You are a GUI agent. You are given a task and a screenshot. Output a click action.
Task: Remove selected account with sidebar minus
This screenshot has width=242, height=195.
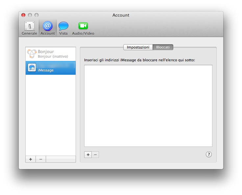click(41, 159)
